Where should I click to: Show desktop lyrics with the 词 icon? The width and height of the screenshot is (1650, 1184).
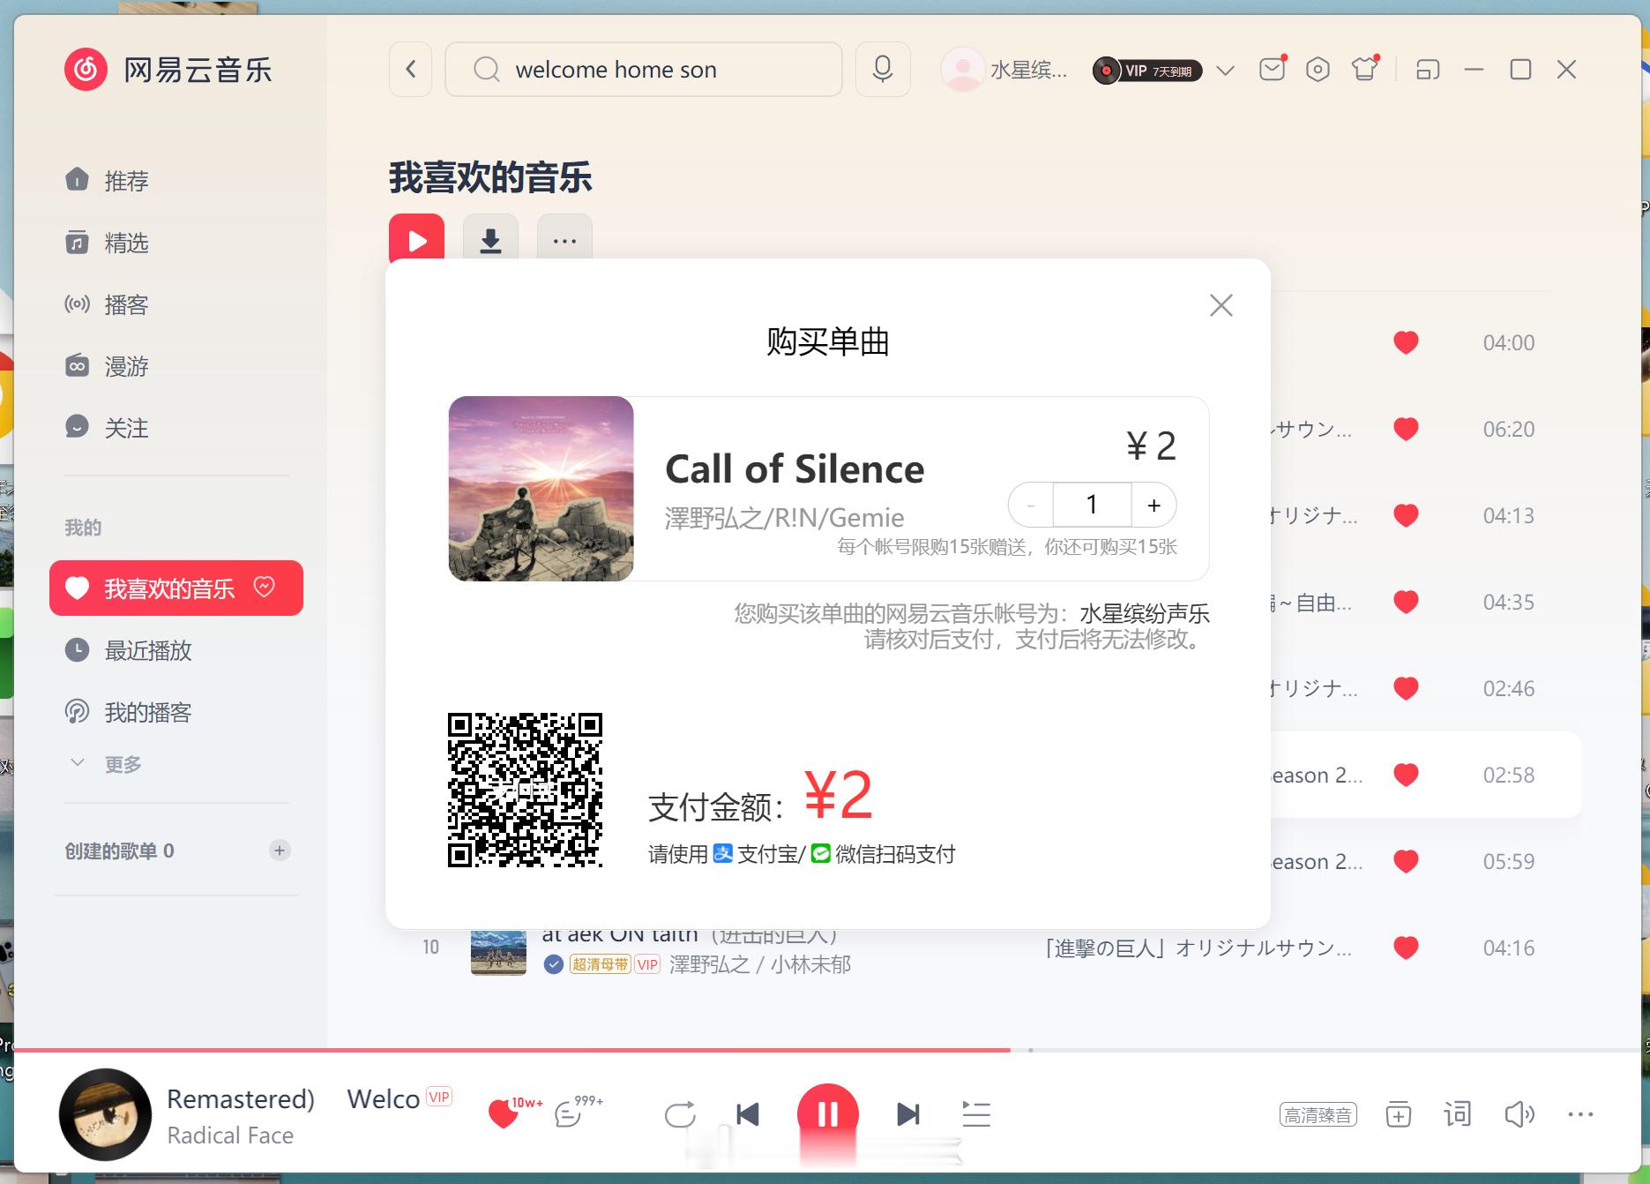pos(1458,1114)
